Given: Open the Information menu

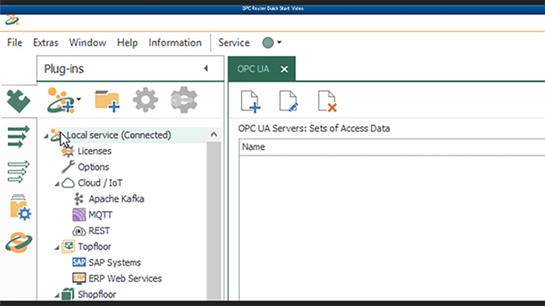Looking at the screenshot, I should click(175, 43).
